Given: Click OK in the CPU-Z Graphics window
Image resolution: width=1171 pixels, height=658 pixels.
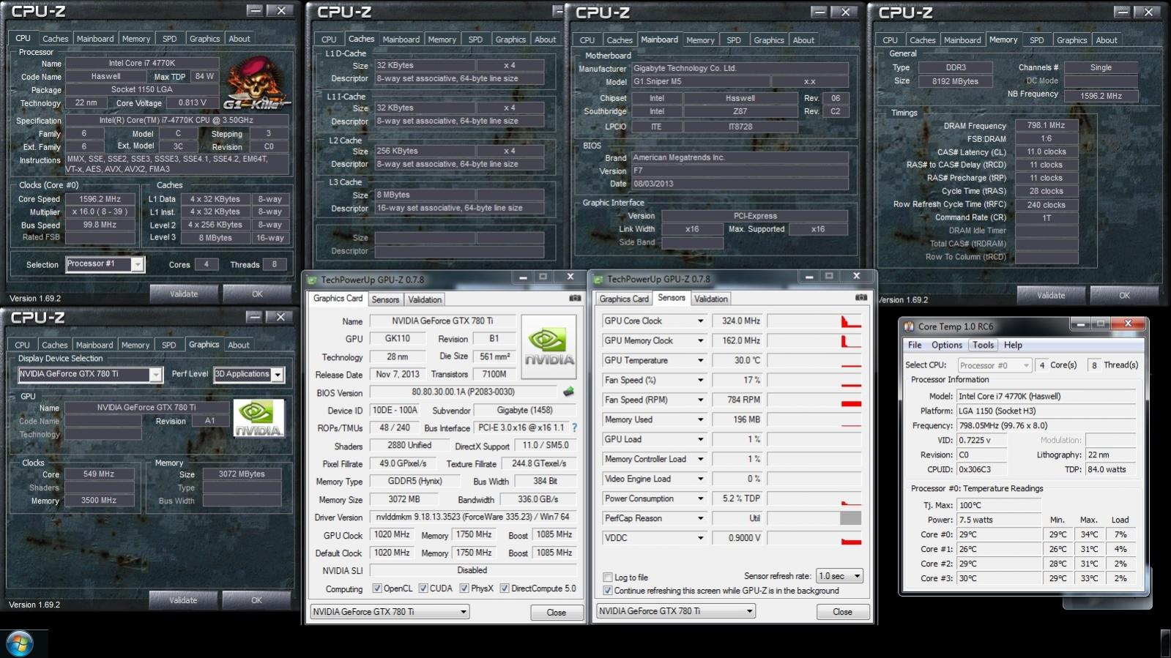Looking at the screenshot, I should (x=256, y=600).
